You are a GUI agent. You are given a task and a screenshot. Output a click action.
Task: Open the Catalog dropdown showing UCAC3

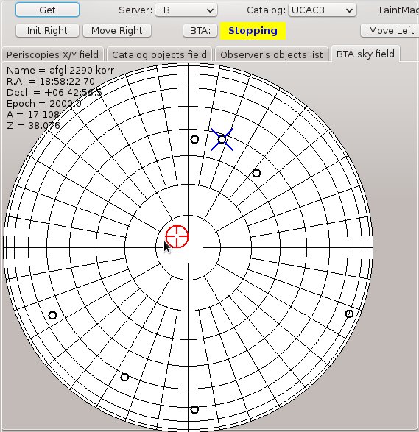[x=323, y=10]
